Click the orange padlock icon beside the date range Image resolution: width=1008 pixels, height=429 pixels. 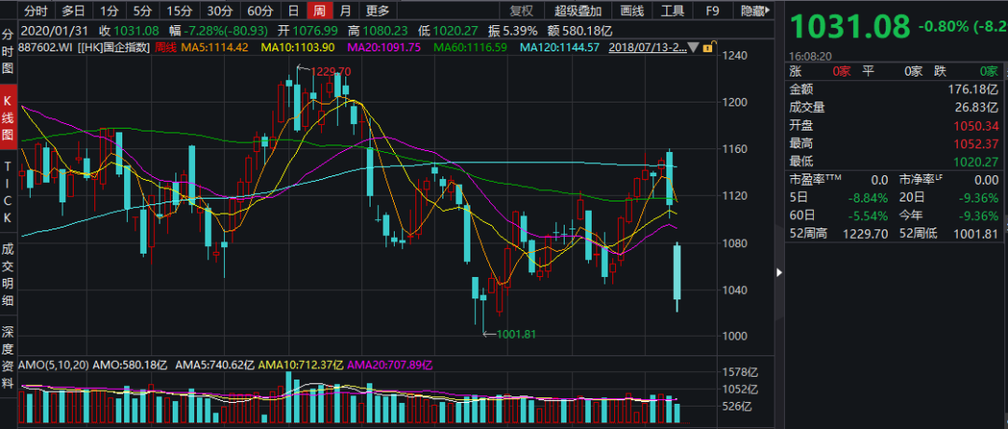coord(707,48)
